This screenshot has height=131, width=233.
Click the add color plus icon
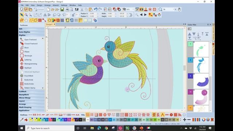click(x=185, y=120)
